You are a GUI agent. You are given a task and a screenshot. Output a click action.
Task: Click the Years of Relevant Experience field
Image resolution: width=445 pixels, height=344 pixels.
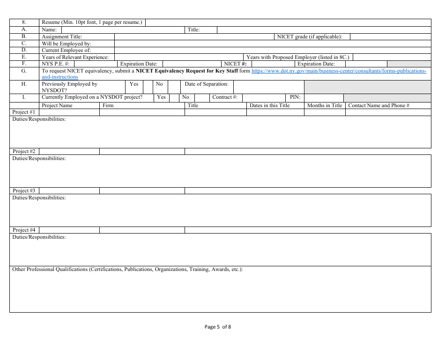point(178,57)
